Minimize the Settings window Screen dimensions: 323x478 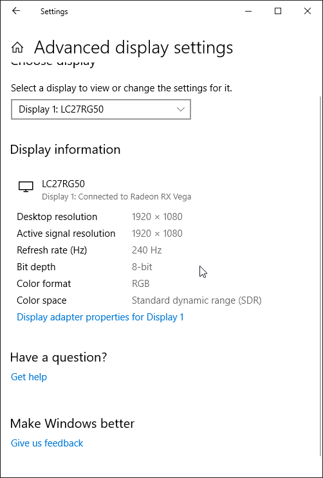(248, 12)
